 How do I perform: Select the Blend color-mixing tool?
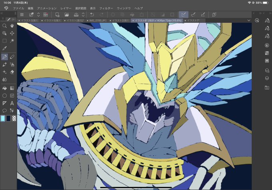(x=4, y=80)
